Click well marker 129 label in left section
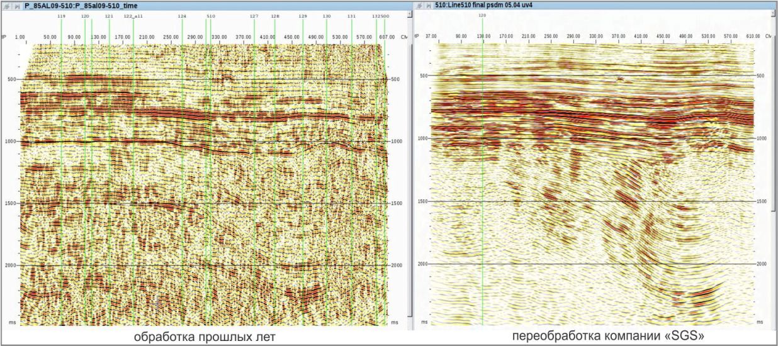This screenshot has height=346, width=778. pos(303,15)
